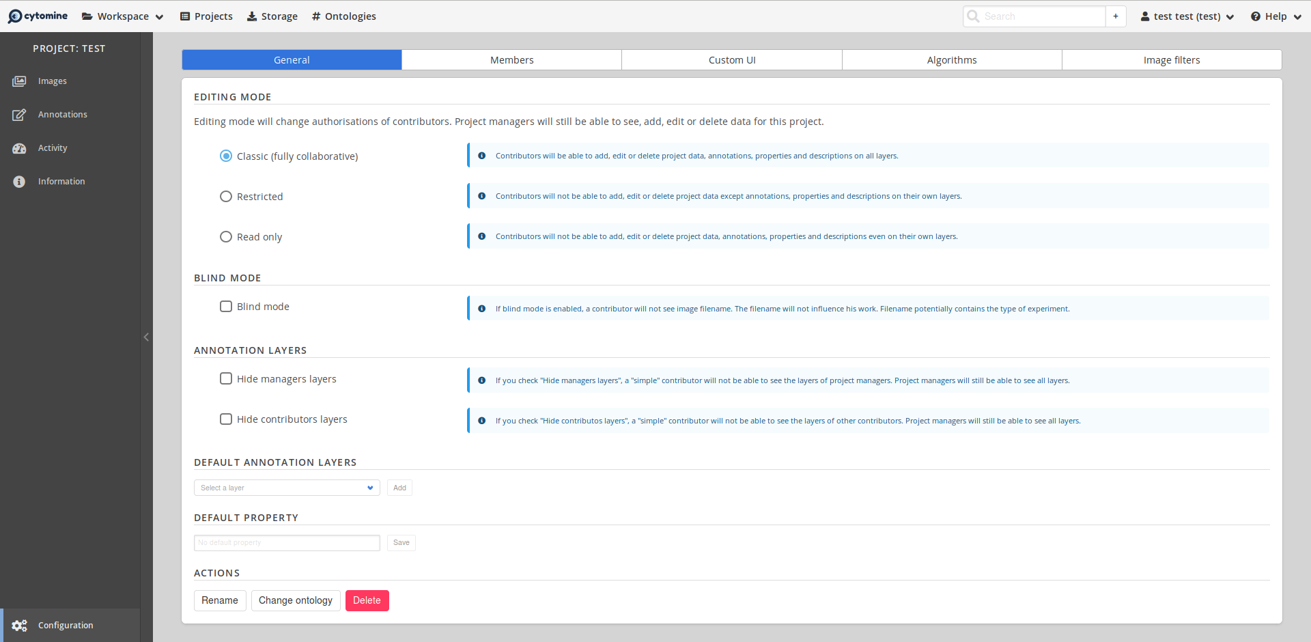Type in the default property field

(x=286, y=542)
